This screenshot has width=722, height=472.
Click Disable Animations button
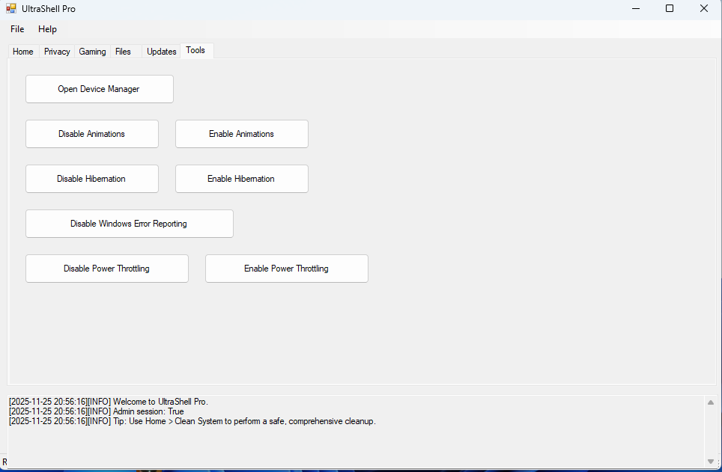coord(92,134)
